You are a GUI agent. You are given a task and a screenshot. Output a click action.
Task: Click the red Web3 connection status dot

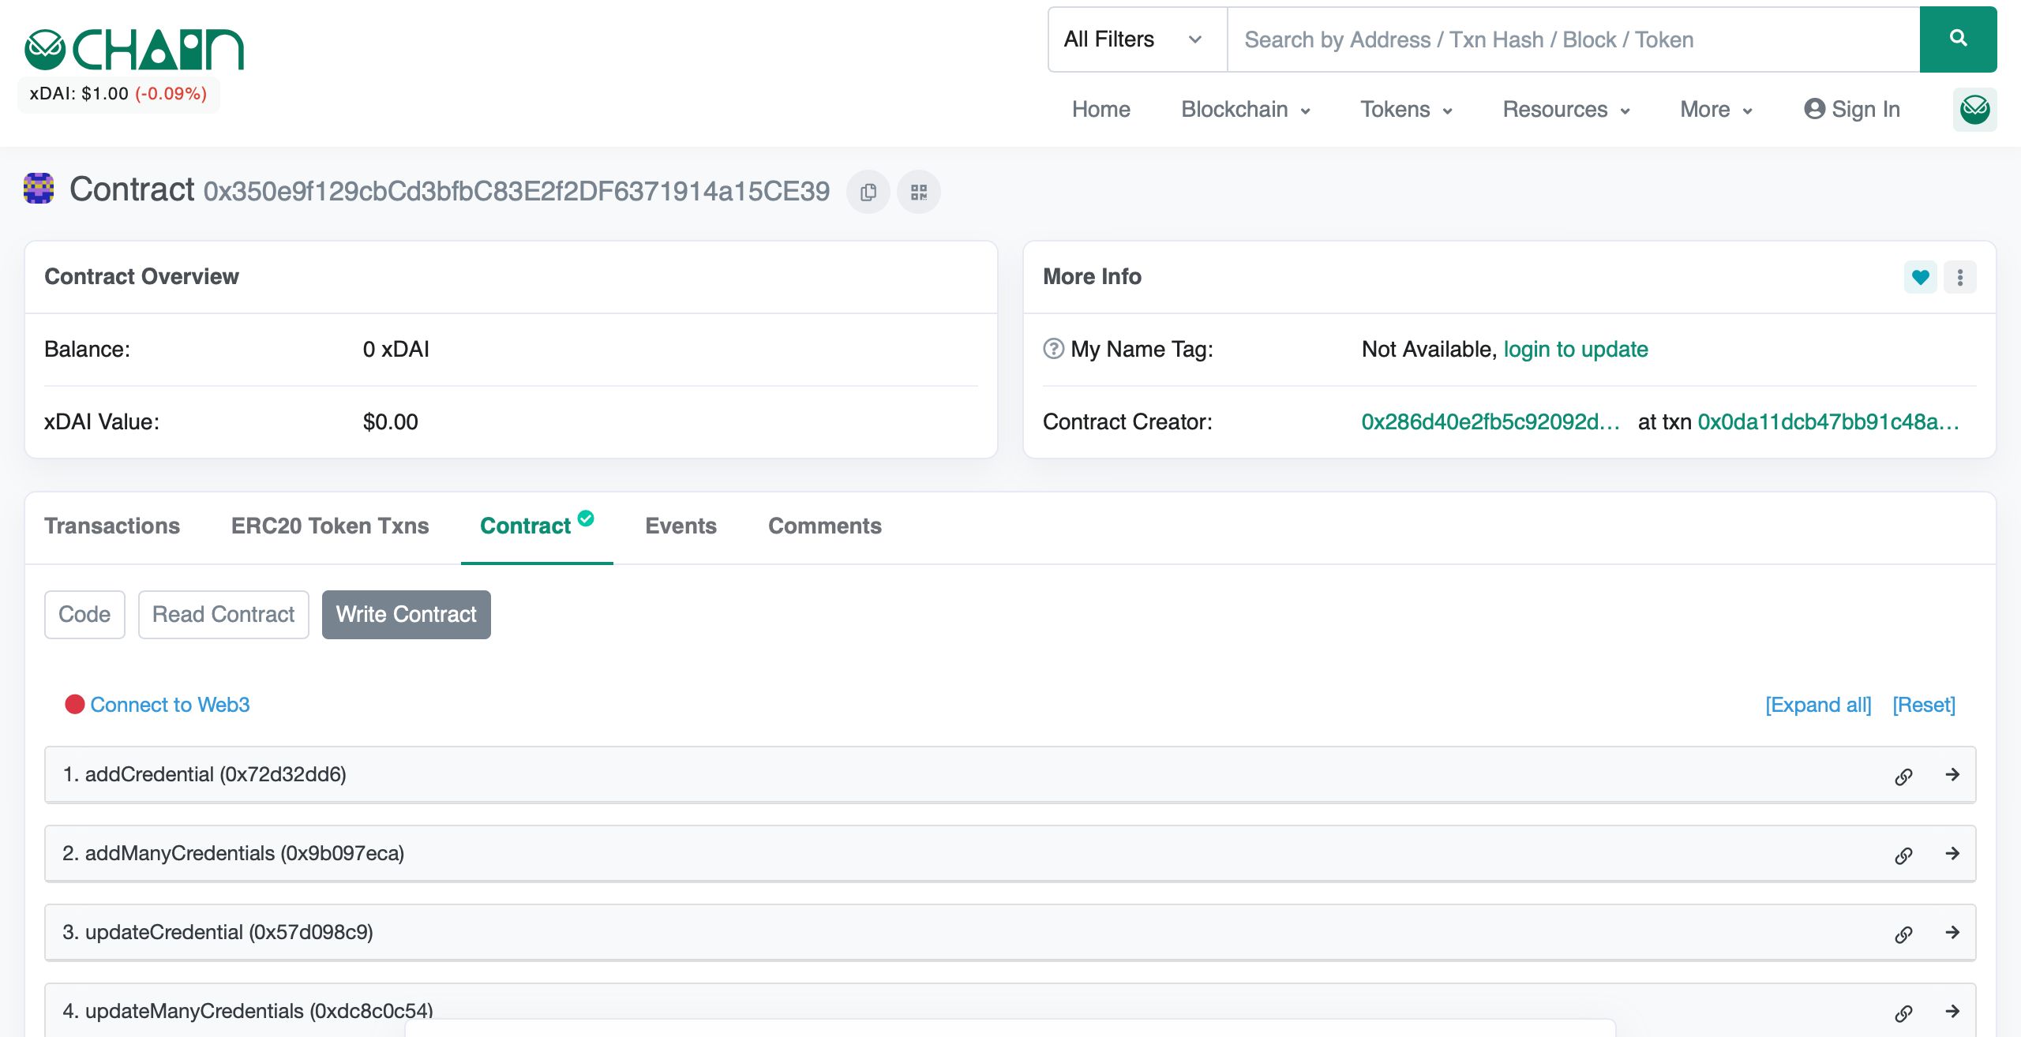click(x=75, y=704)
